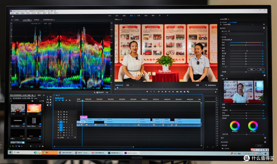Select the Type tool (T) in toolbox
Screen dimensions: 277x164
coord(51,105)
